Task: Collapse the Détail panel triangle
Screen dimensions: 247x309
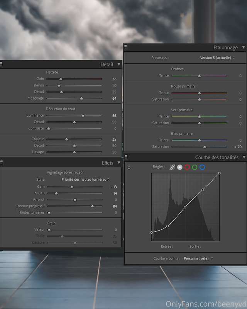Action: [119, 64]
